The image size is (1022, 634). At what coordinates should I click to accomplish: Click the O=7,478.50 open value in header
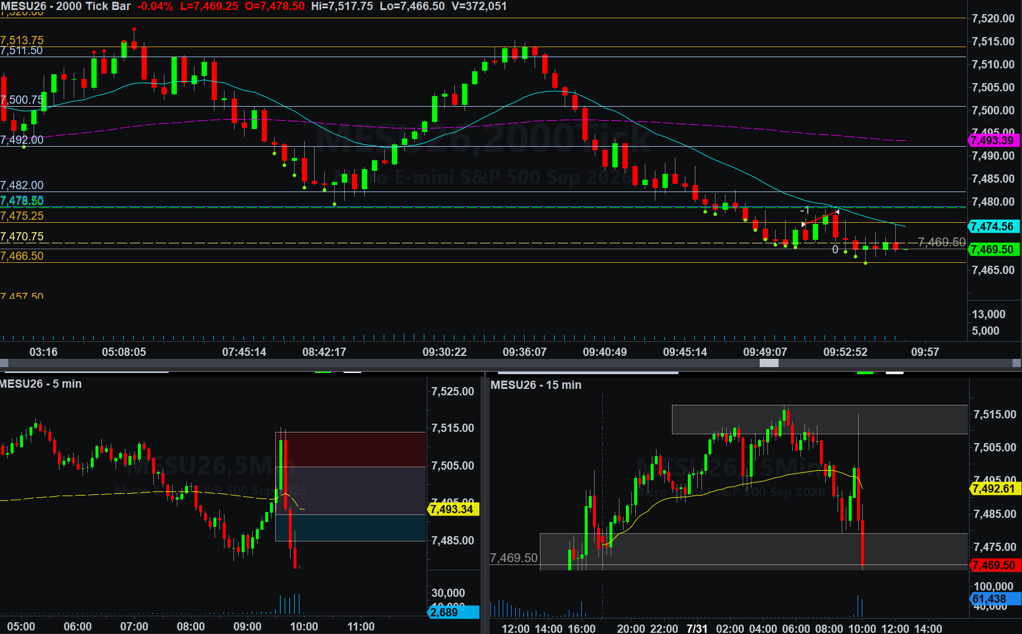point(275,6)
